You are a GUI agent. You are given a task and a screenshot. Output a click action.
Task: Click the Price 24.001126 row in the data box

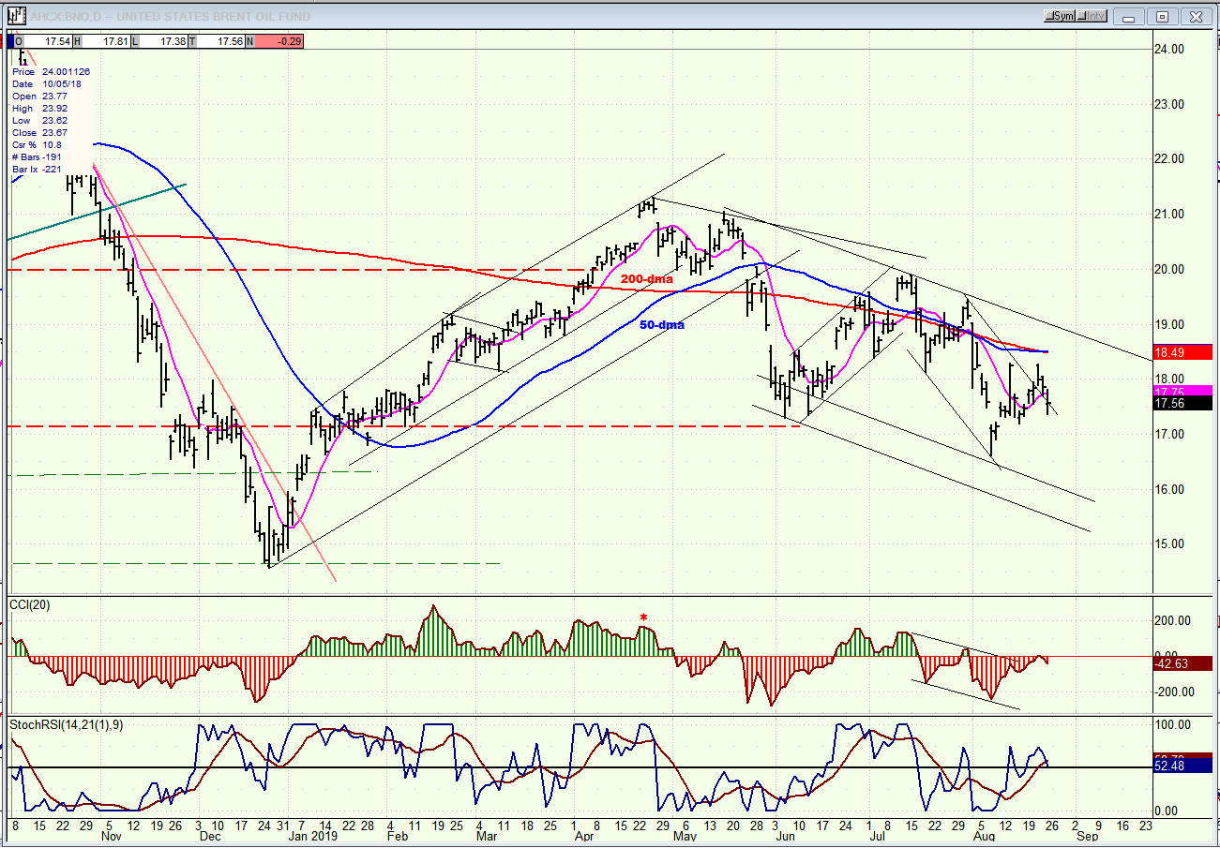point(52,72)
